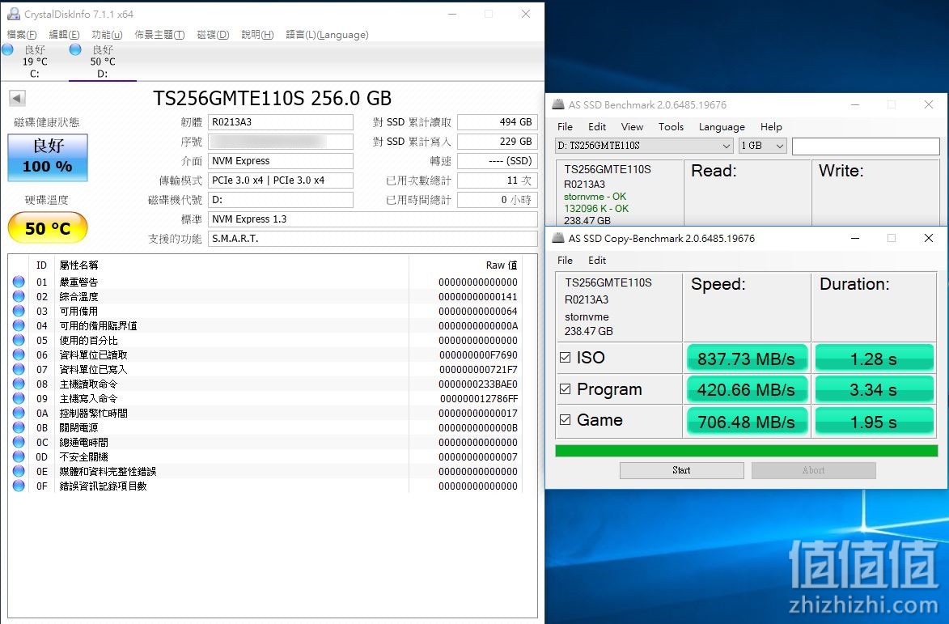This screenshot has width=949, height=624.
Task: Click the 標準 field showing NVM Express 1.3
Action: [373, 219]
